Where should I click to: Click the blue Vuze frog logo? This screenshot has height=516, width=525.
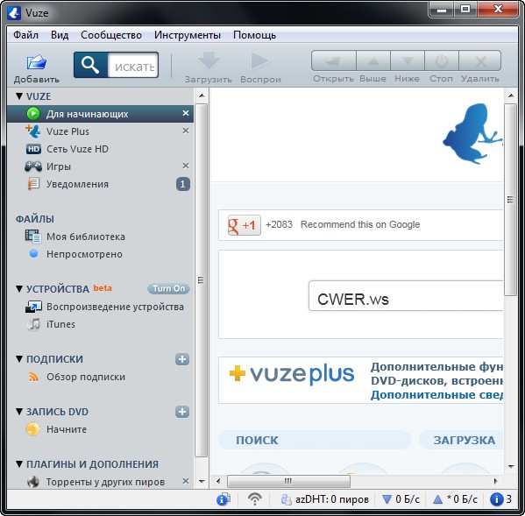(472, 133)
